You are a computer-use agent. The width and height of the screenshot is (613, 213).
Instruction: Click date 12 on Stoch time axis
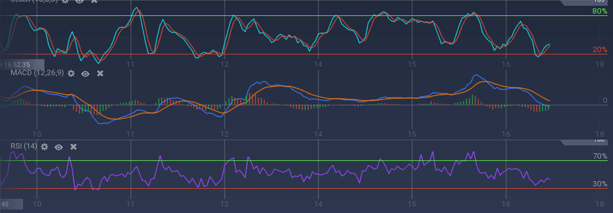(x=224, y=64)
